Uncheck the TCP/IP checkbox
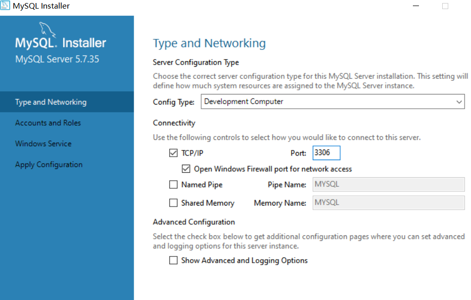The height and width of the screenshot is (300, 471). point(173,153)
